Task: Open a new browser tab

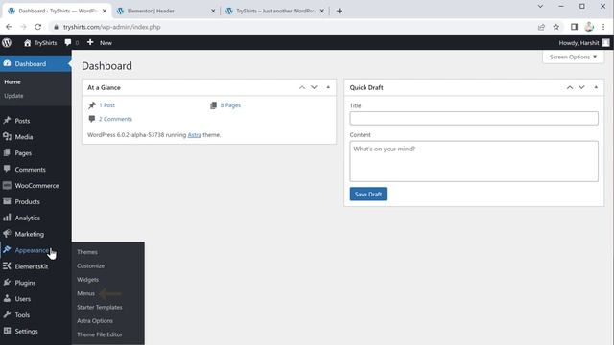Action: 339,11
